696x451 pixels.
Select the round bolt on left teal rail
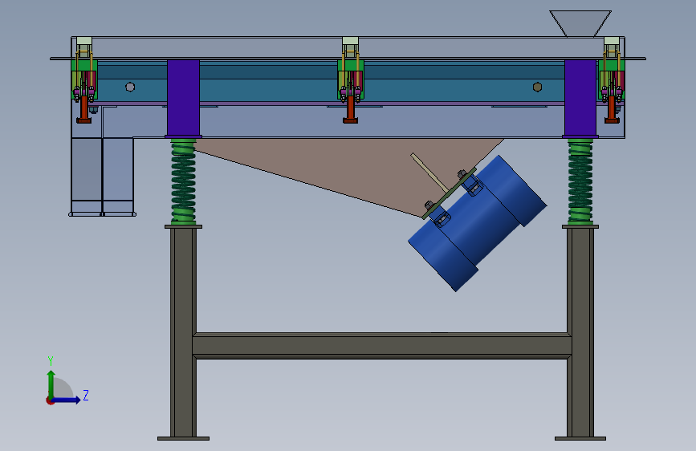pos(130,87)
